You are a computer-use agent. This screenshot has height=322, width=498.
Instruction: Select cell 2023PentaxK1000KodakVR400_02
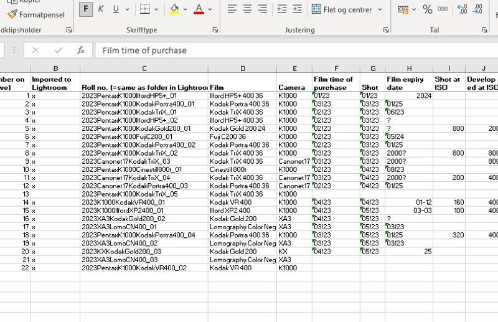pyautogui.click(x=144, y=268)
